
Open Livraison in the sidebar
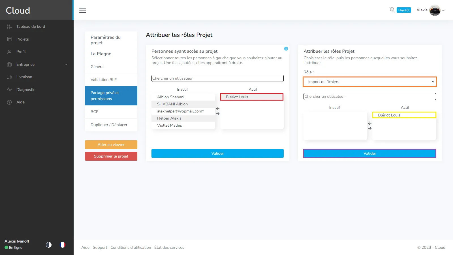pos(24,77)
